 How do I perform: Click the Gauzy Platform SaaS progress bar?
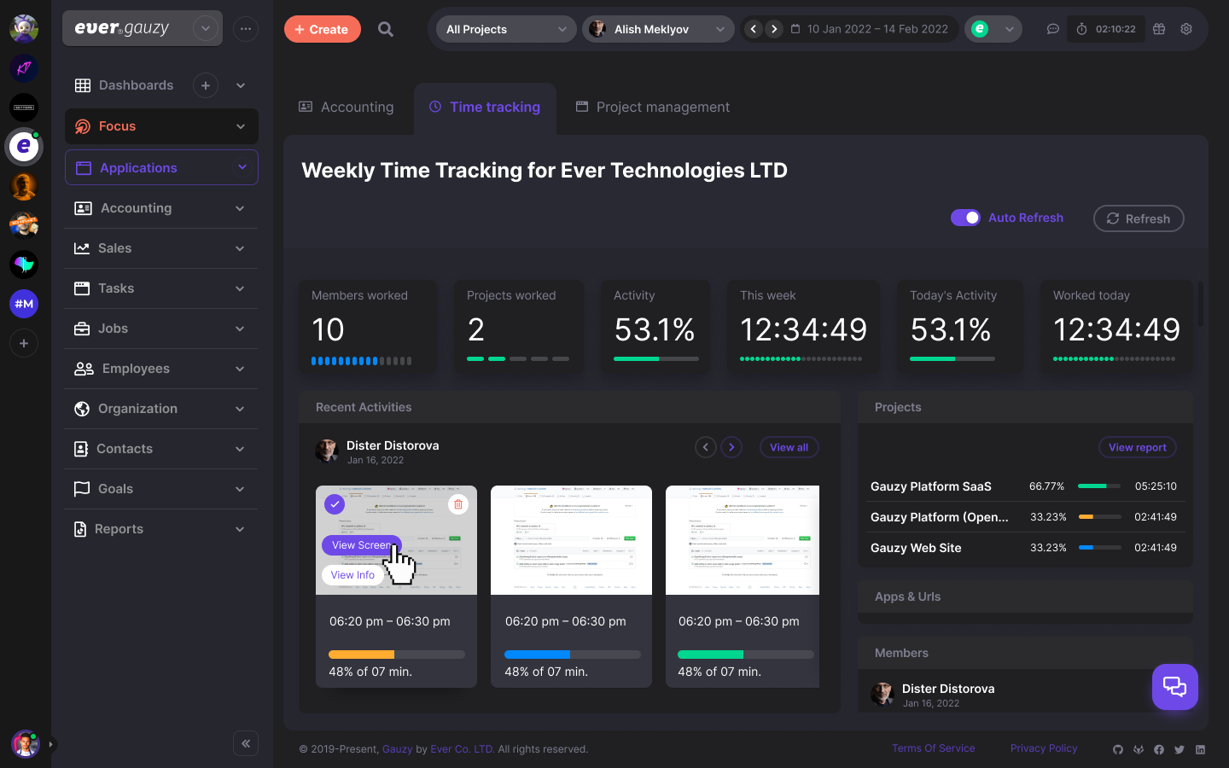click(1099, 486)
